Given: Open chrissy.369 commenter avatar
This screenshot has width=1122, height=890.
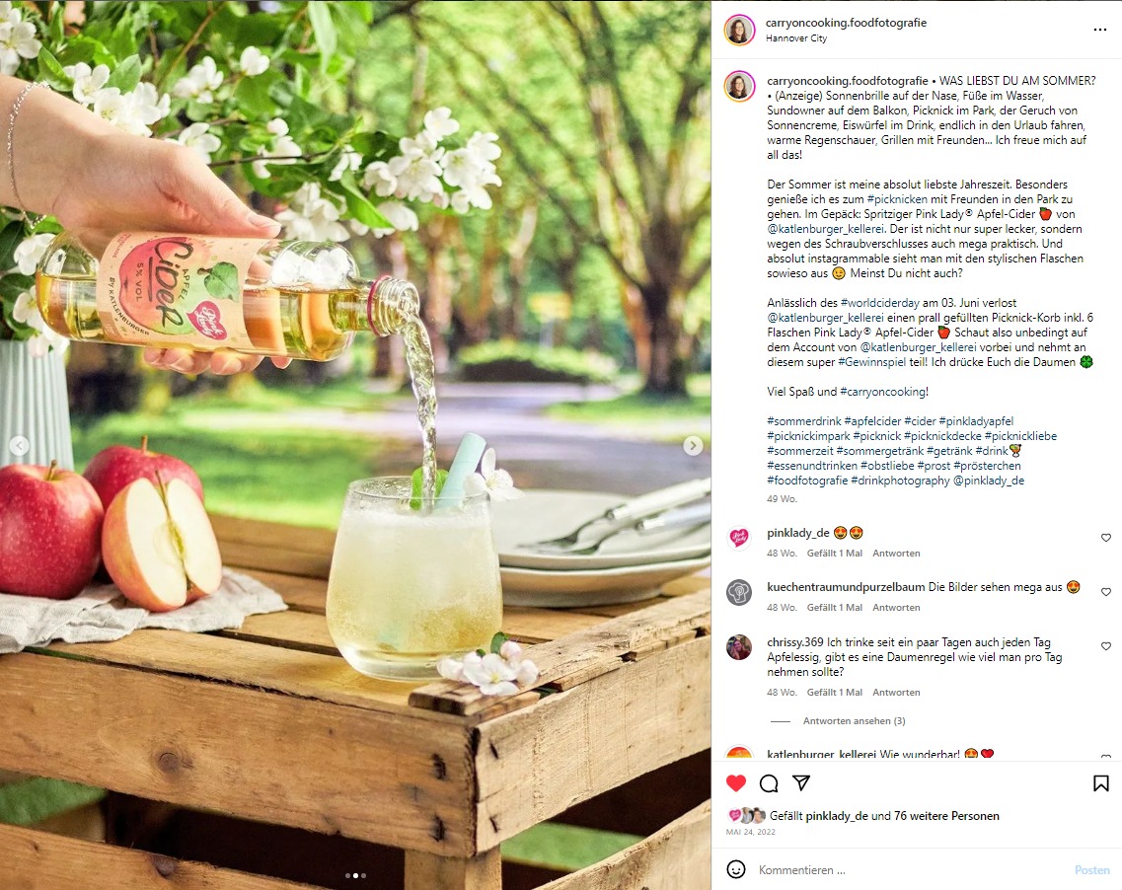Looking at the screenshot, I should 739,646.
